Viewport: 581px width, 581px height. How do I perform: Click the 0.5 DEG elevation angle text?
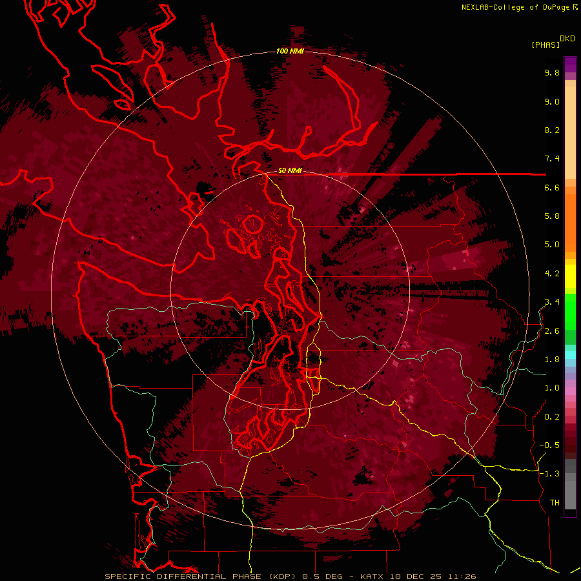pos(322,576)
